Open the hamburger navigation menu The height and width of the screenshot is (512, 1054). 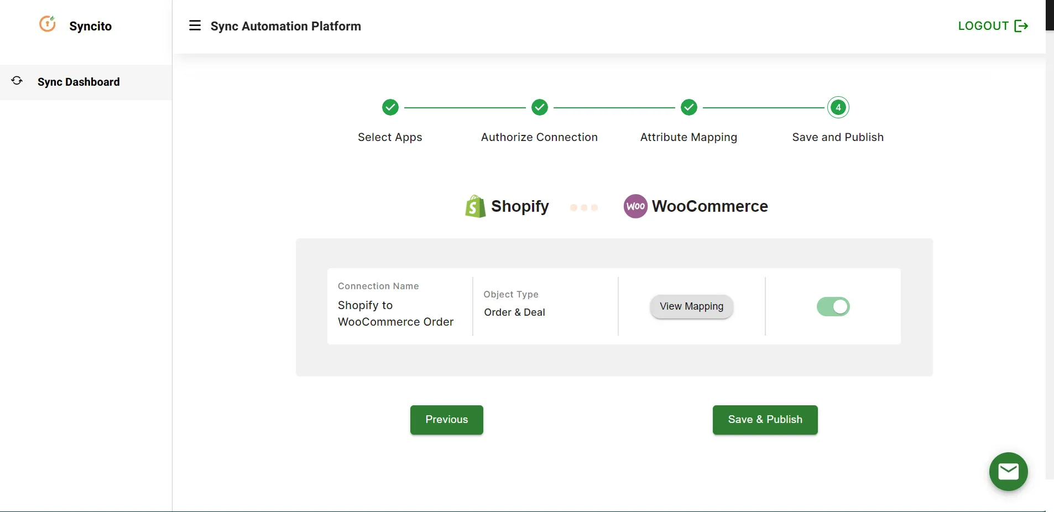coord(195,25)
